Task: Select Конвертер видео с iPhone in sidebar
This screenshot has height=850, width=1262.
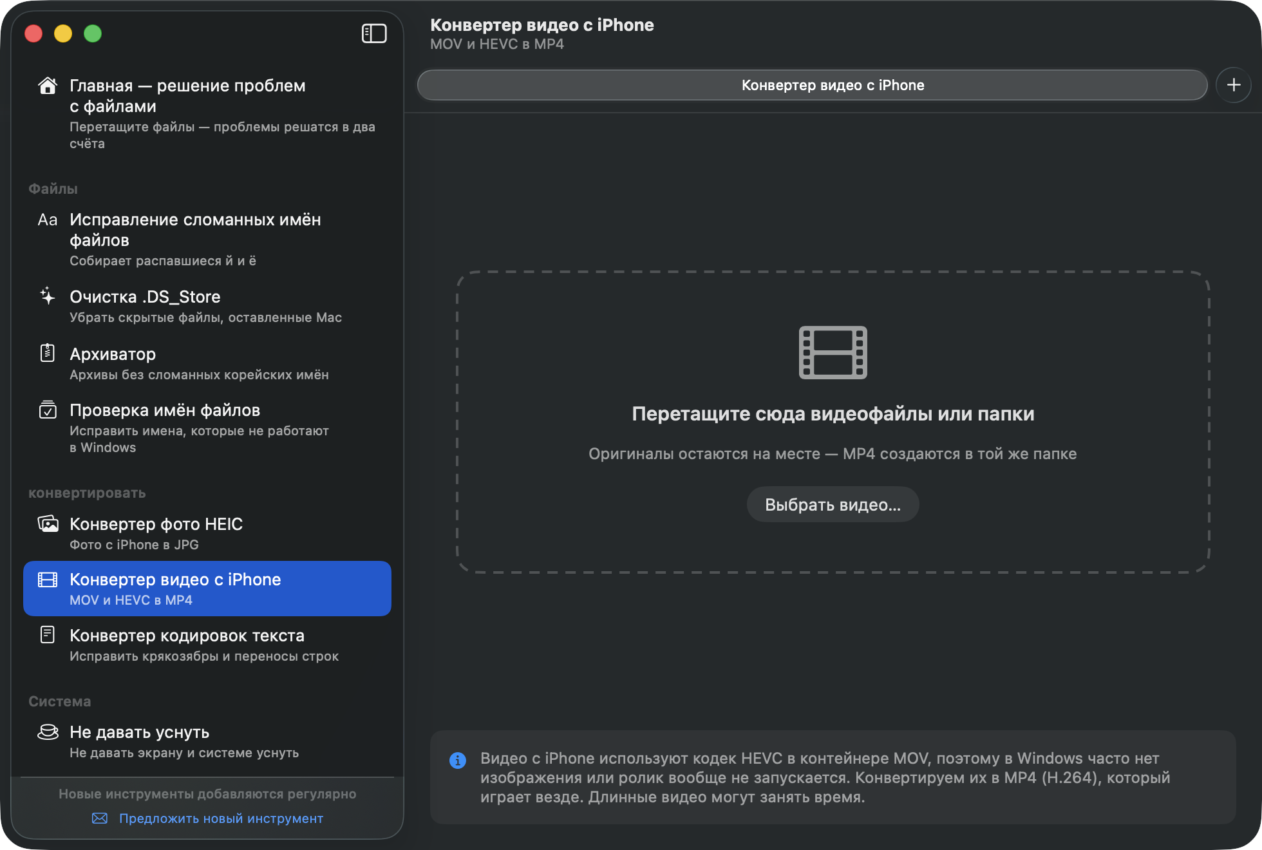Action: point(207,589)
